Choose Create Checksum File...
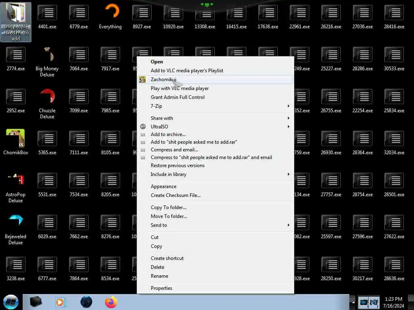Image resolution: width=414 pixels, height=310 pixels. click(215, 195)
